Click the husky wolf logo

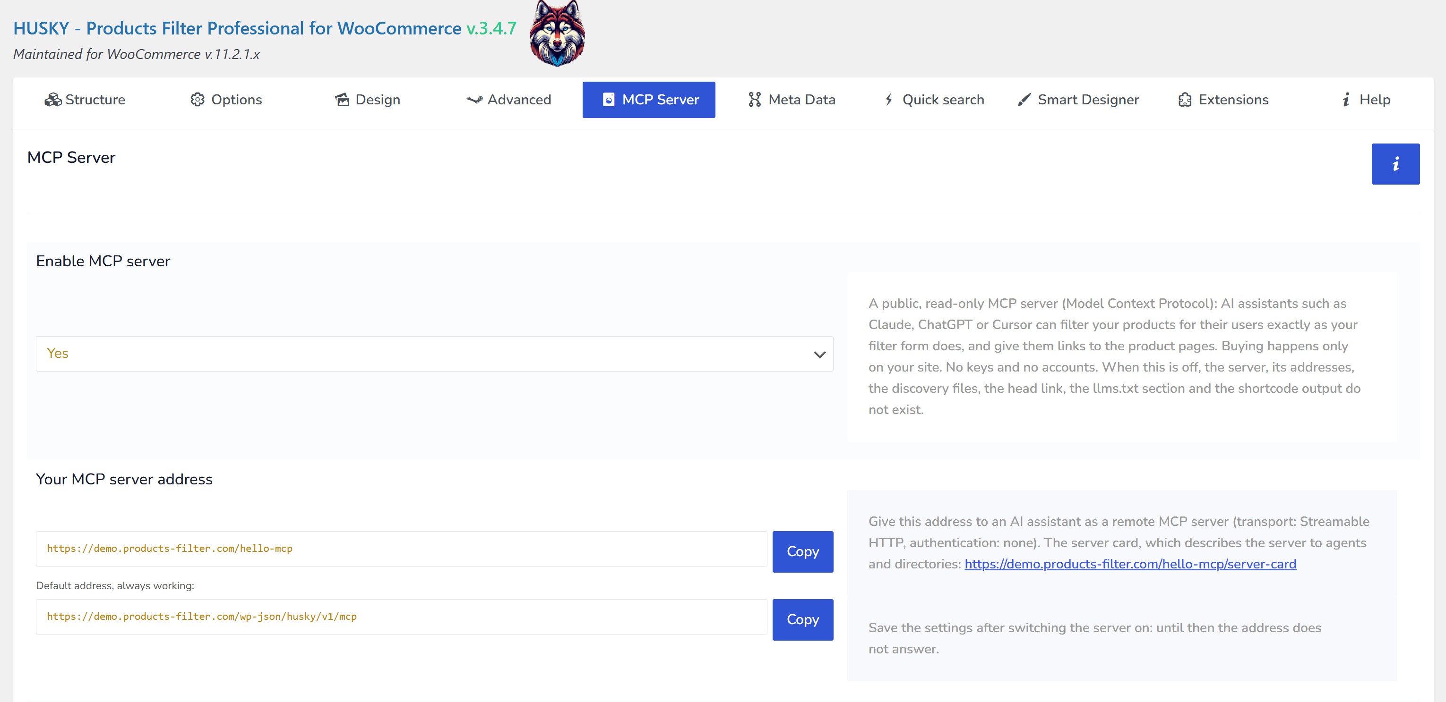tap(558, 34)
